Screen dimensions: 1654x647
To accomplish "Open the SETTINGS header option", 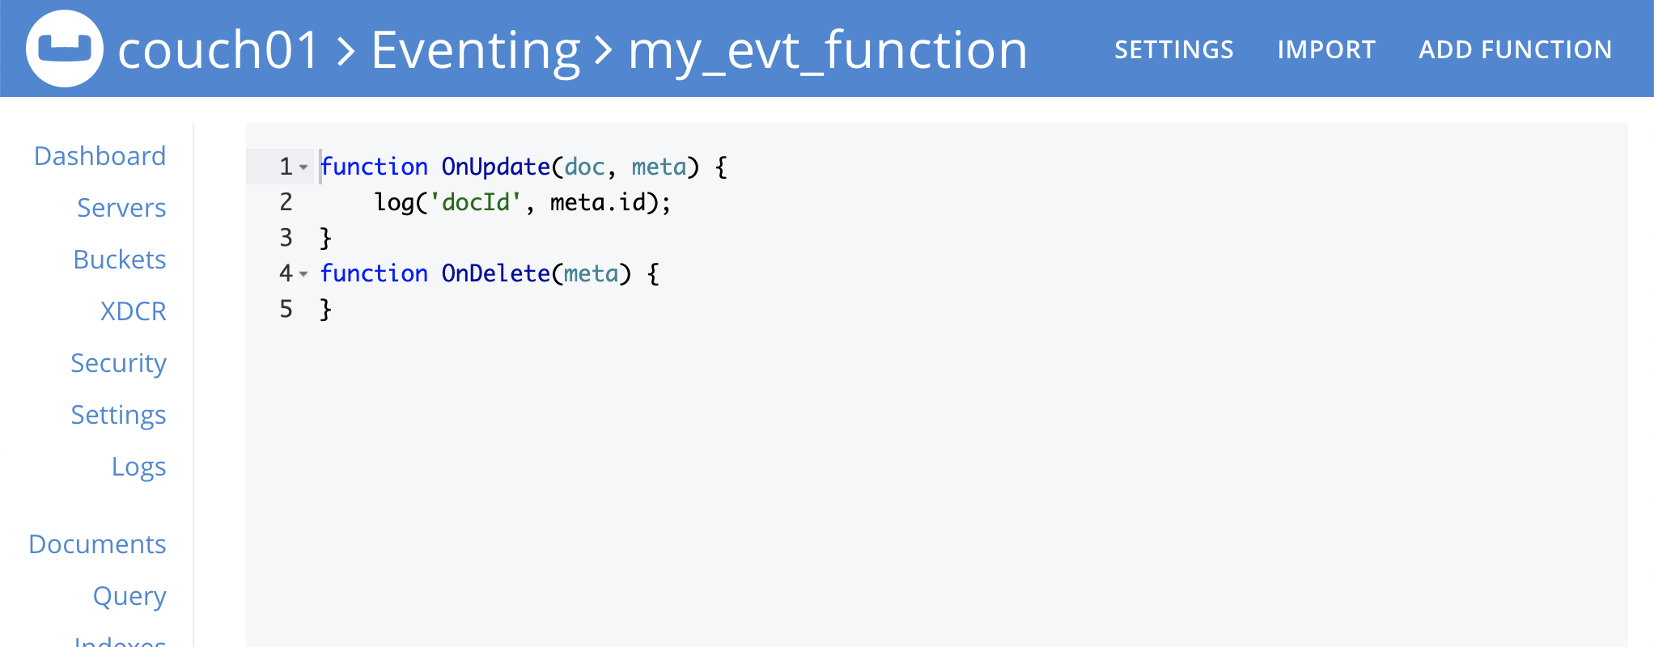I will [x=1174, y=49].
